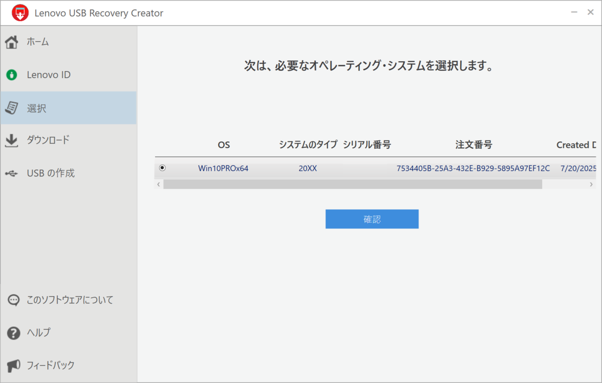Close the Recovery Creator window
Viewport: 602px width, 383px height.
(x=590, y=12)
